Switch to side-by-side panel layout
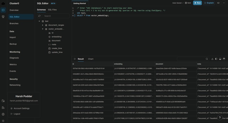This screenshot has height=123, width=228. click(216, 59)
